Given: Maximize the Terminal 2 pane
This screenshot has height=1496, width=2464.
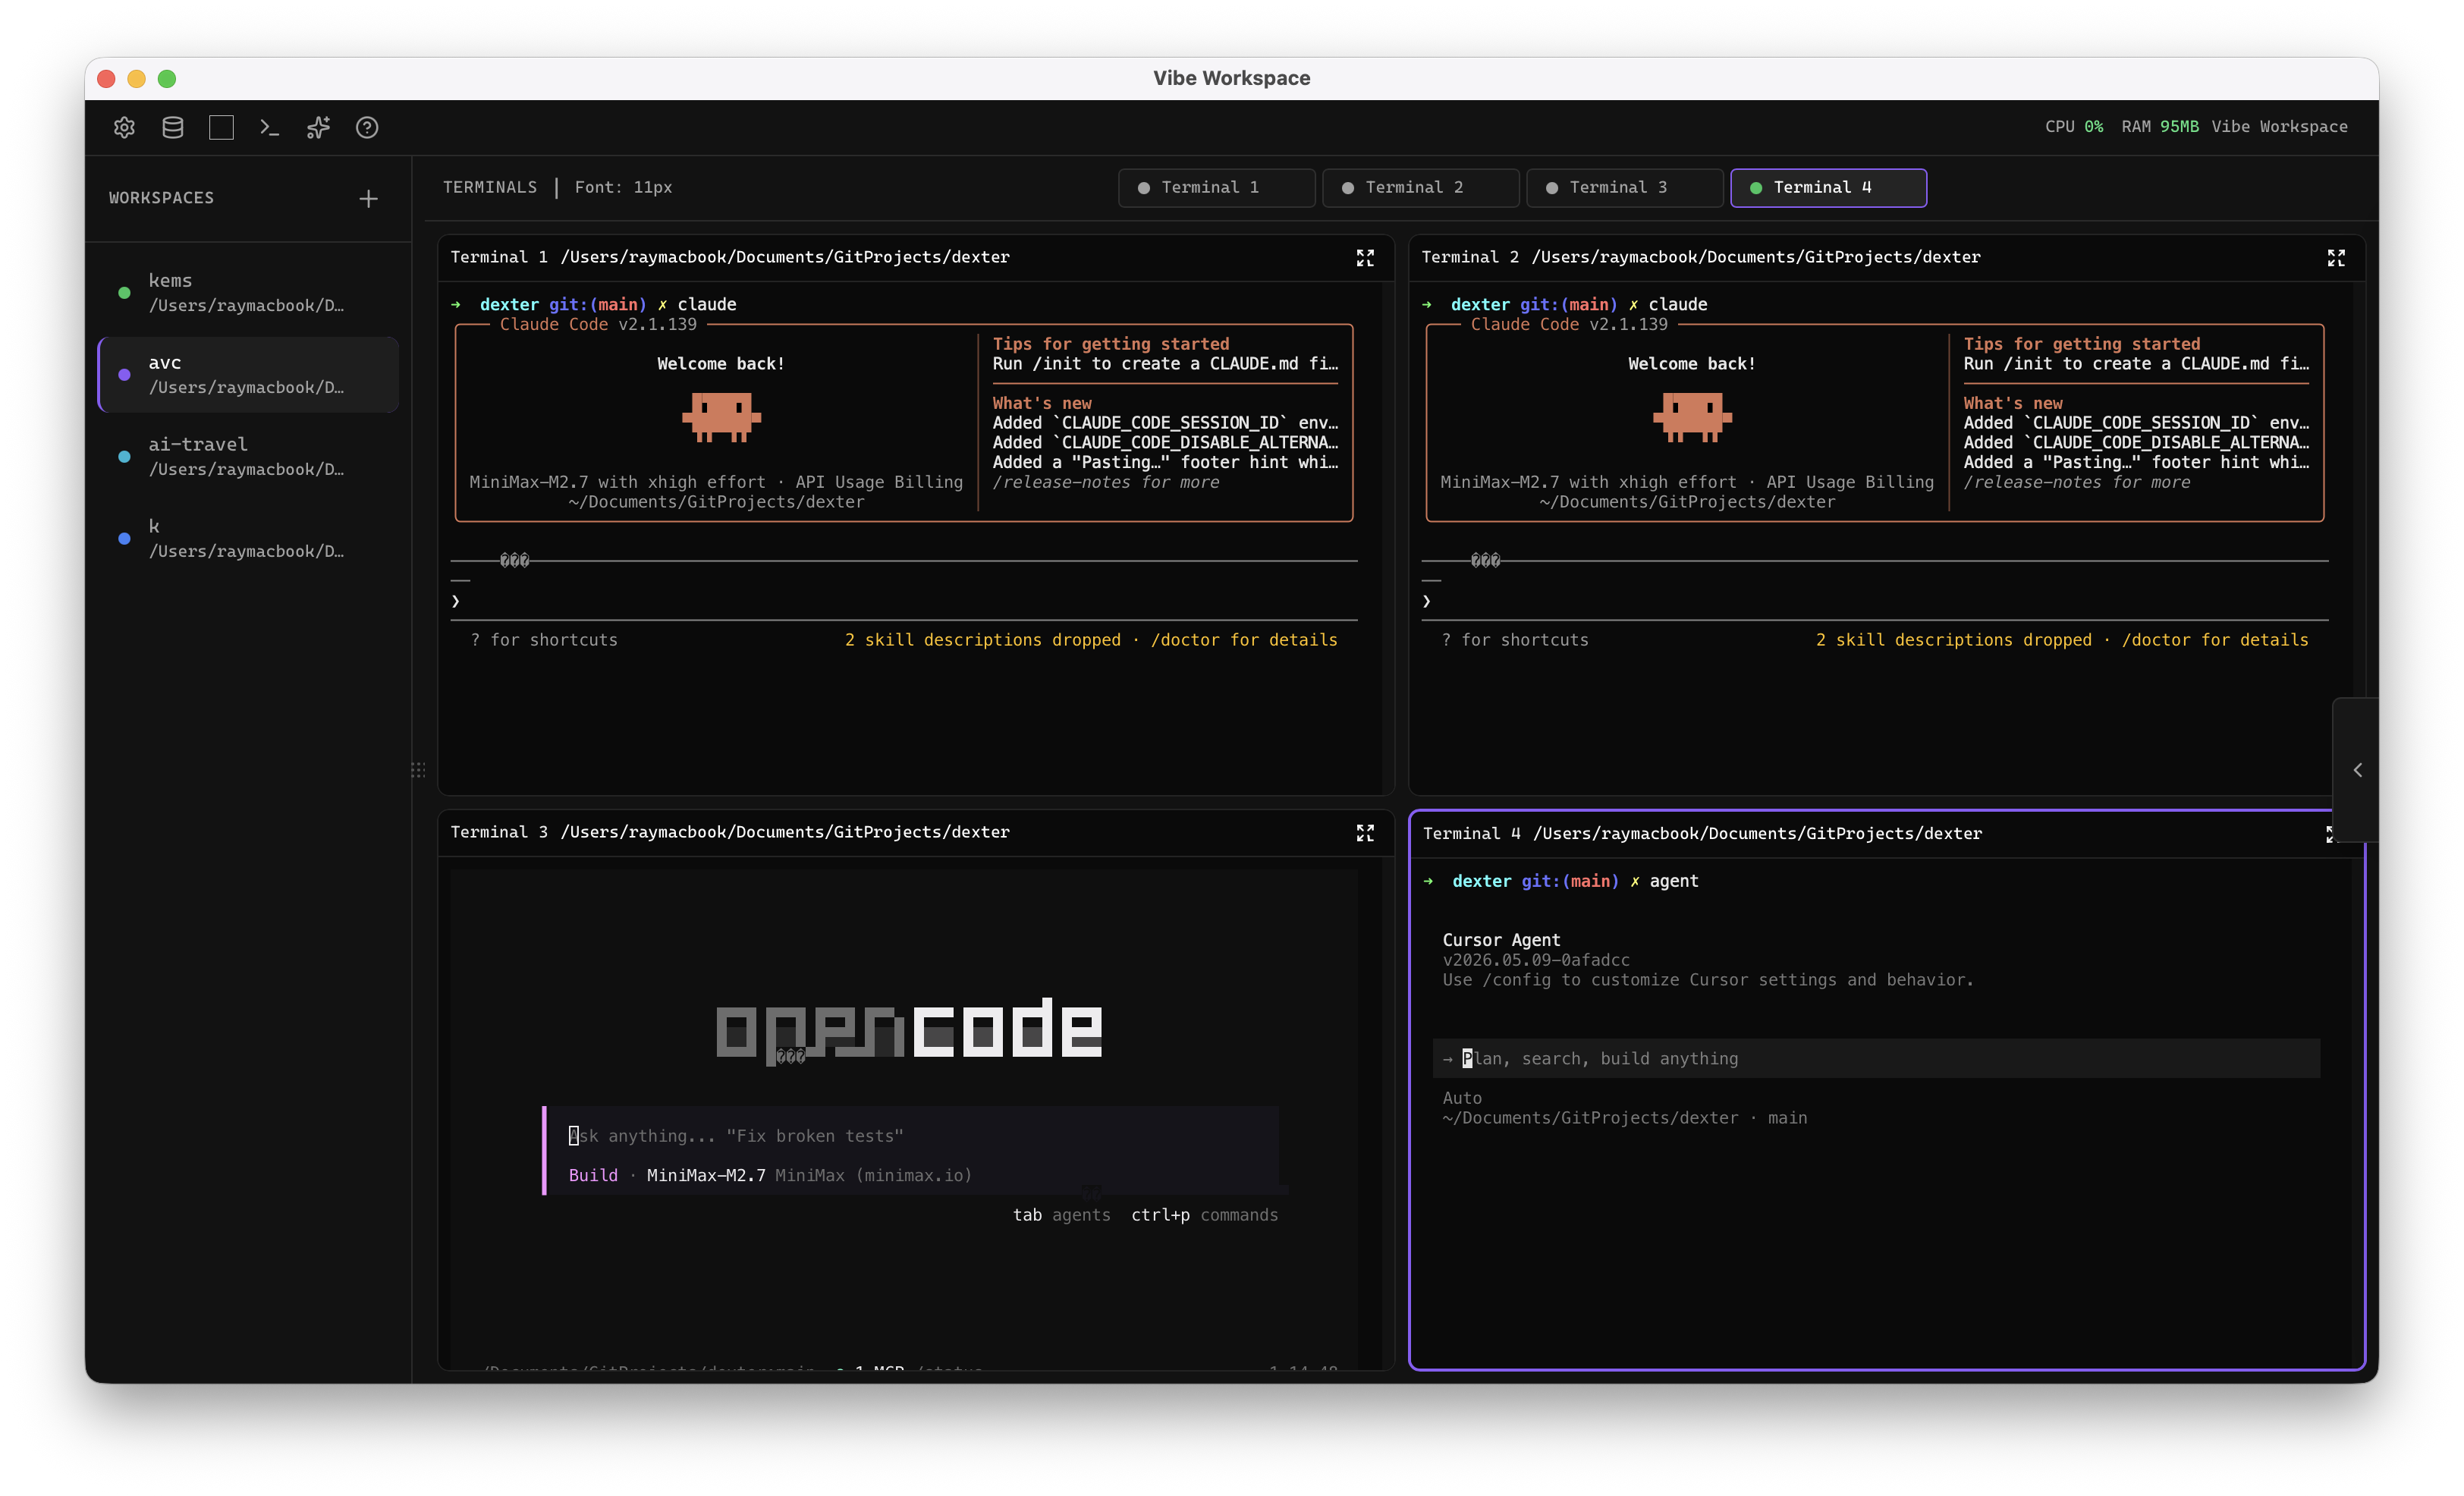Looking at the screenshot, I should 2336,258.
